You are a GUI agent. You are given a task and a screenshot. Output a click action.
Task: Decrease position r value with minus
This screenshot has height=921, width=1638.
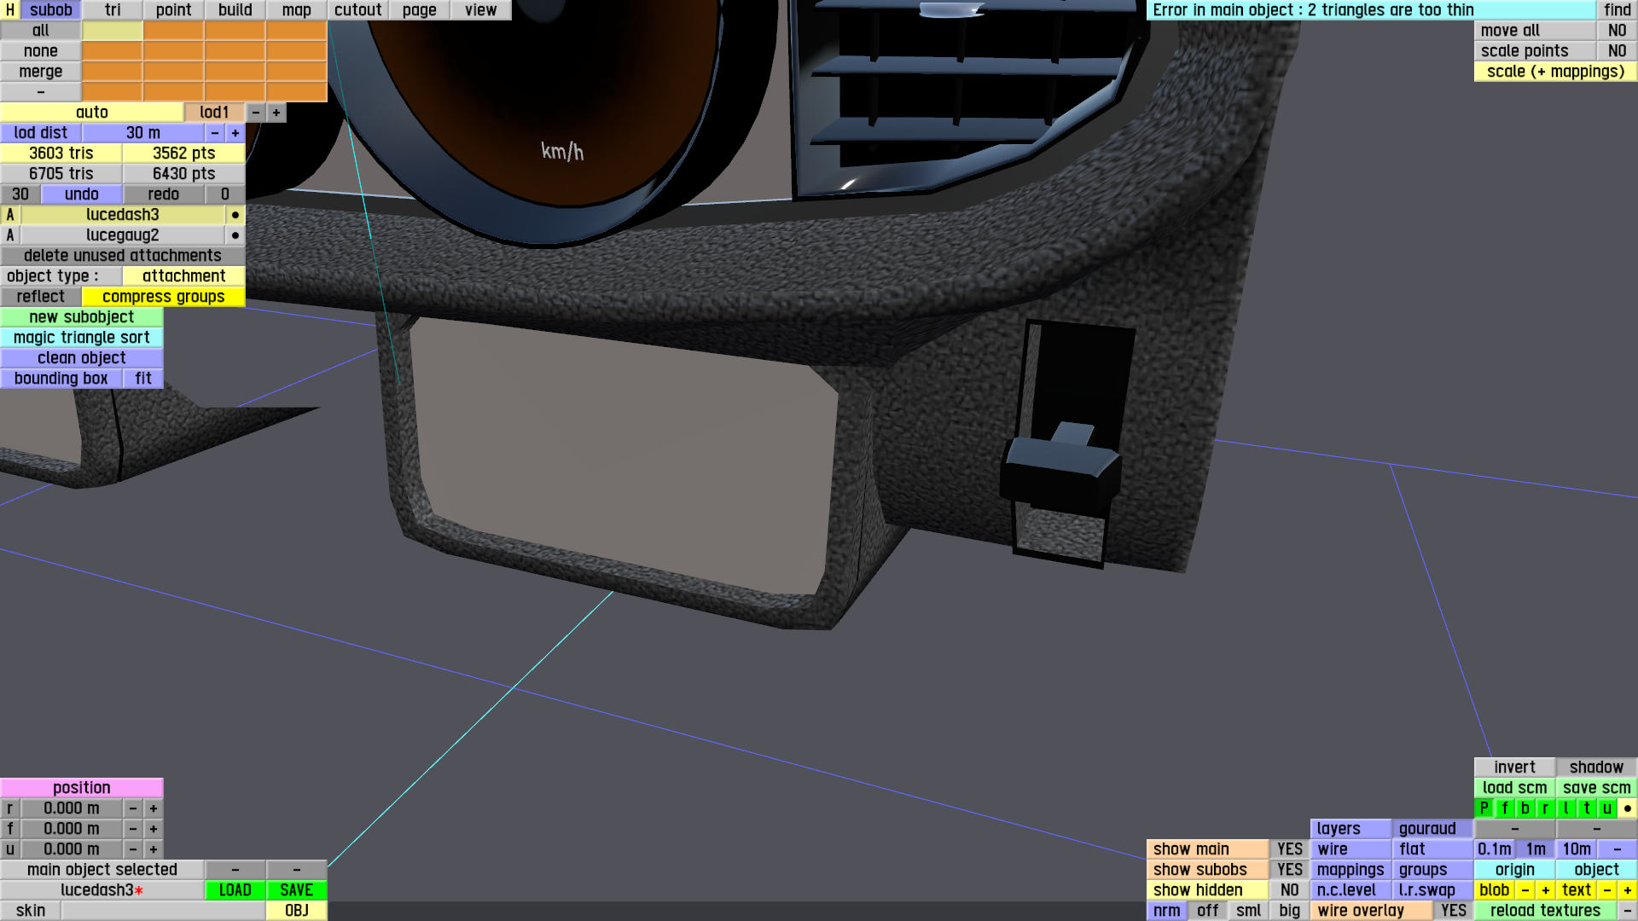[132, 808]
